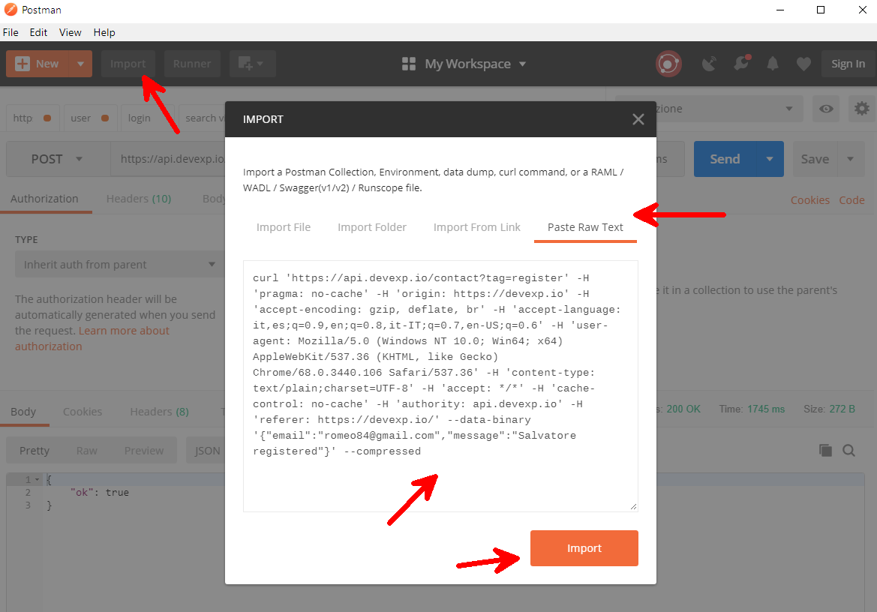
Task: Click the orange Import button in dialog
Action: [584, 547]
